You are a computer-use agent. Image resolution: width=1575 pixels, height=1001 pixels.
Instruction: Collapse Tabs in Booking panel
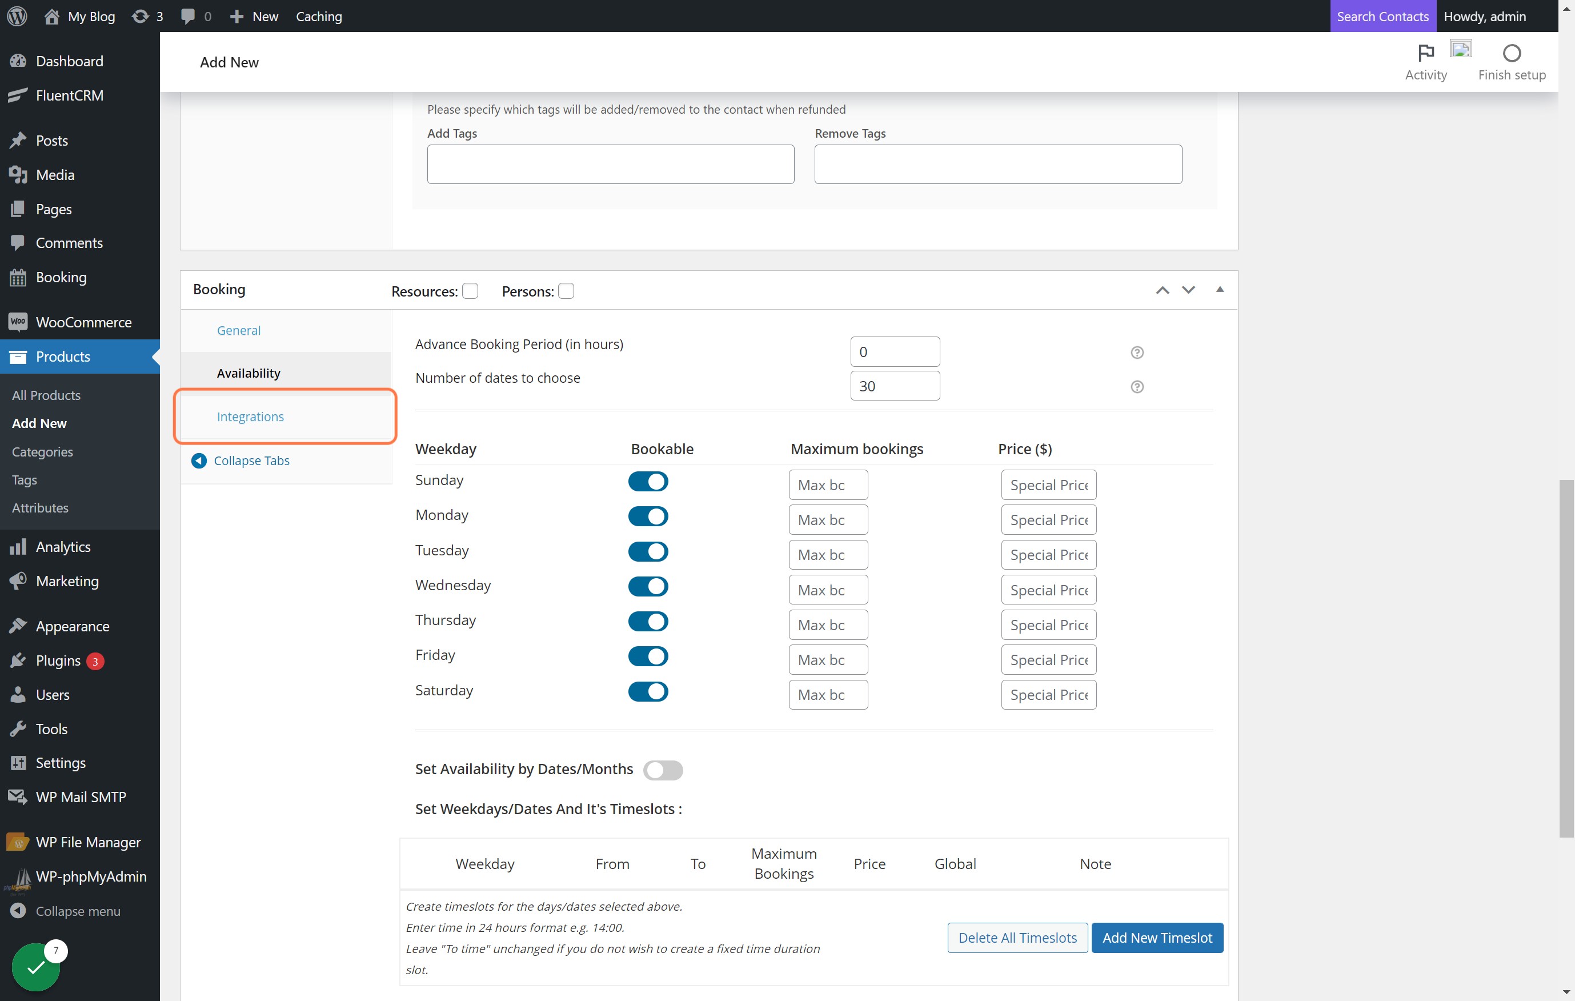[240, 460]
